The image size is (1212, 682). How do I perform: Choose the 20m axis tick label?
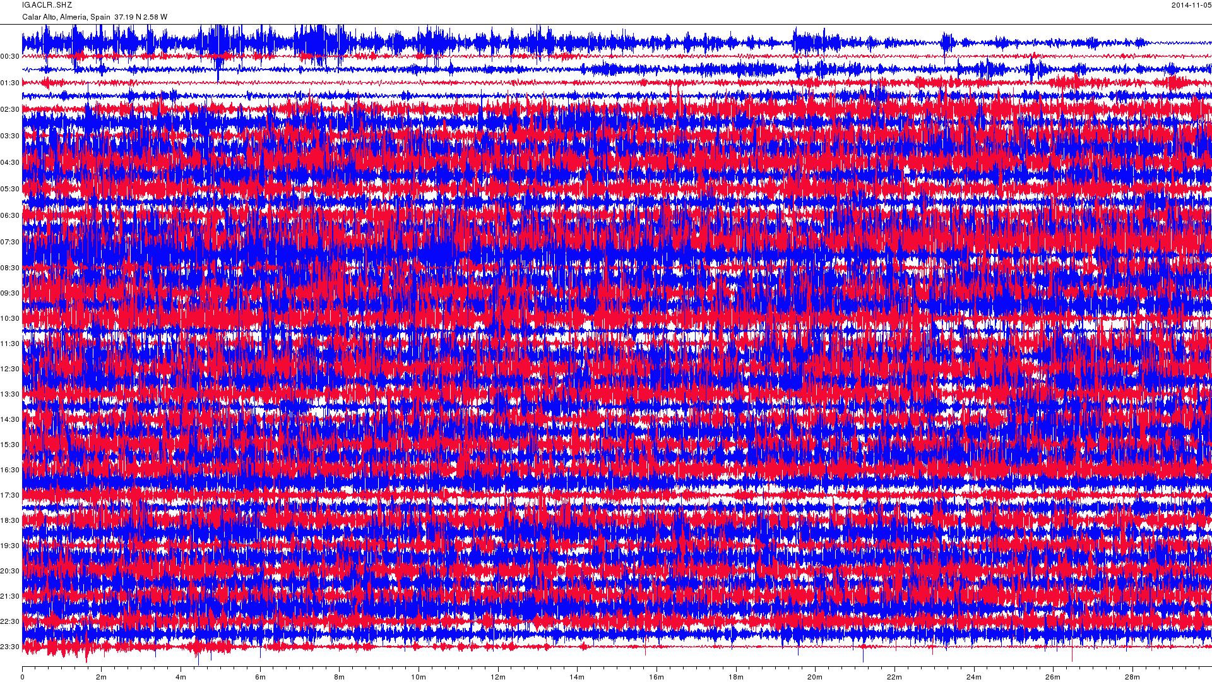[815, 678]
